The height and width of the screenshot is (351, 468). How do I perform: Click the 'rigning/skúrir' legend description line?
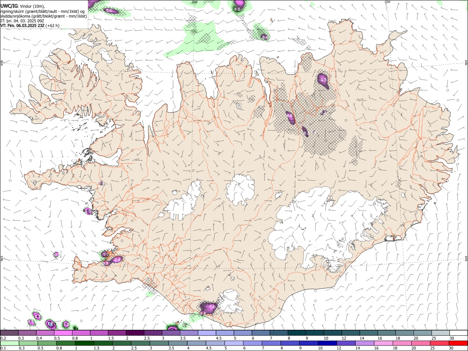click(x=42, y=11)
